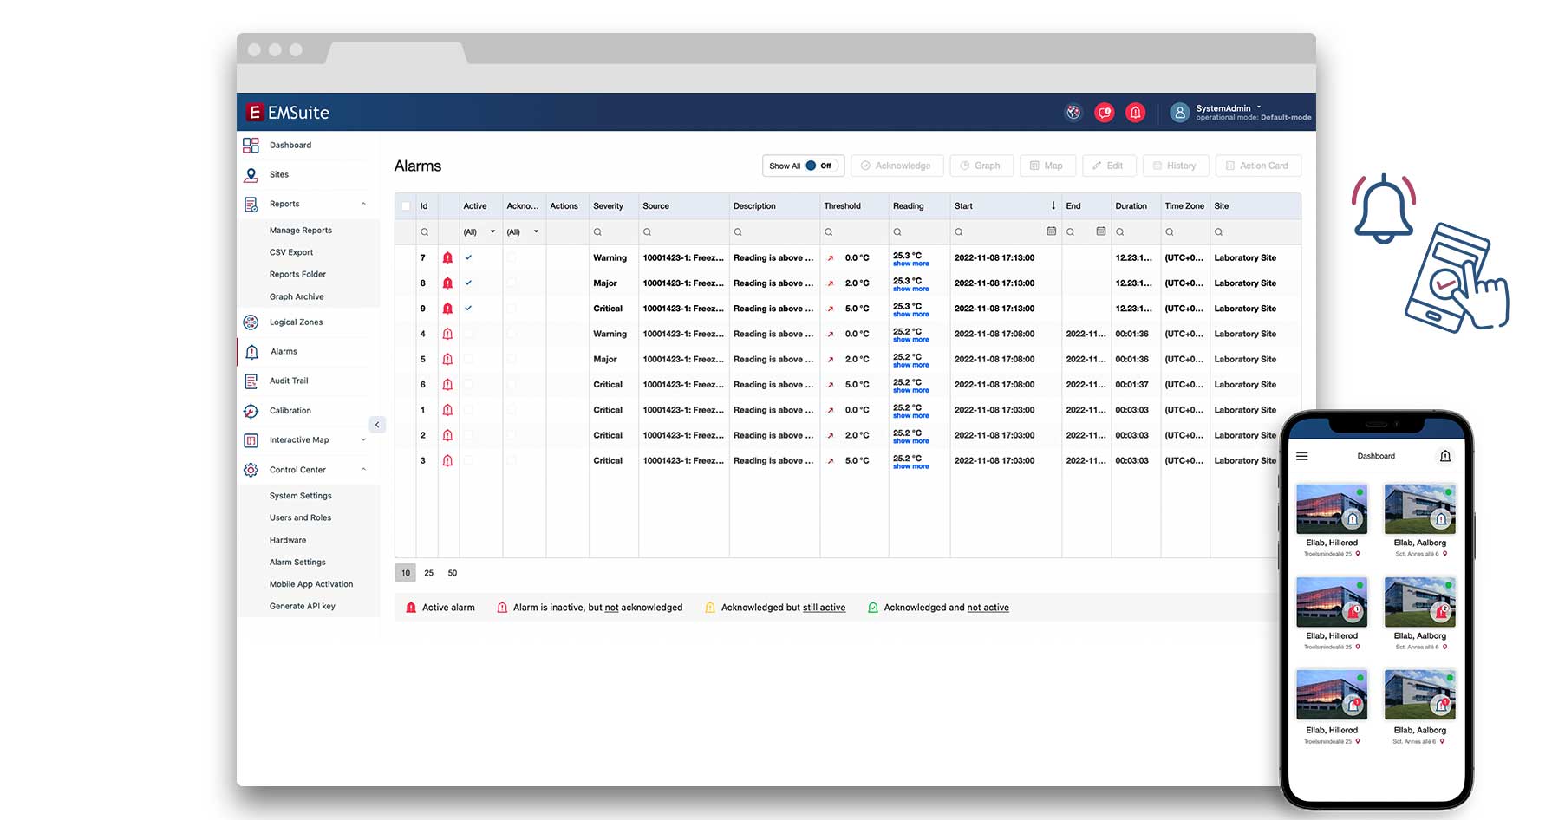Screen dimensions: 1552x820
Task: Toggle Active checkbox for alarm Id 7
Action: [x=468, y=258]
